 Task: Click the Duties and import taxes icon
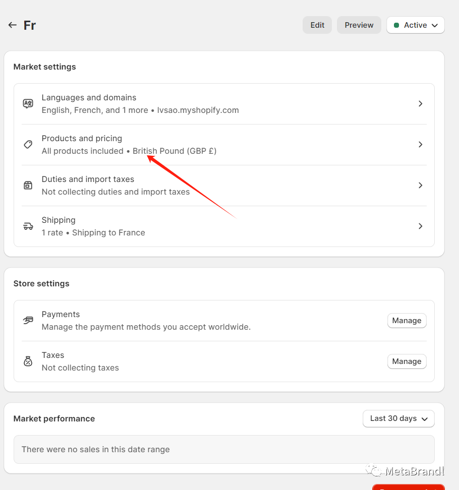click(28, 186)
